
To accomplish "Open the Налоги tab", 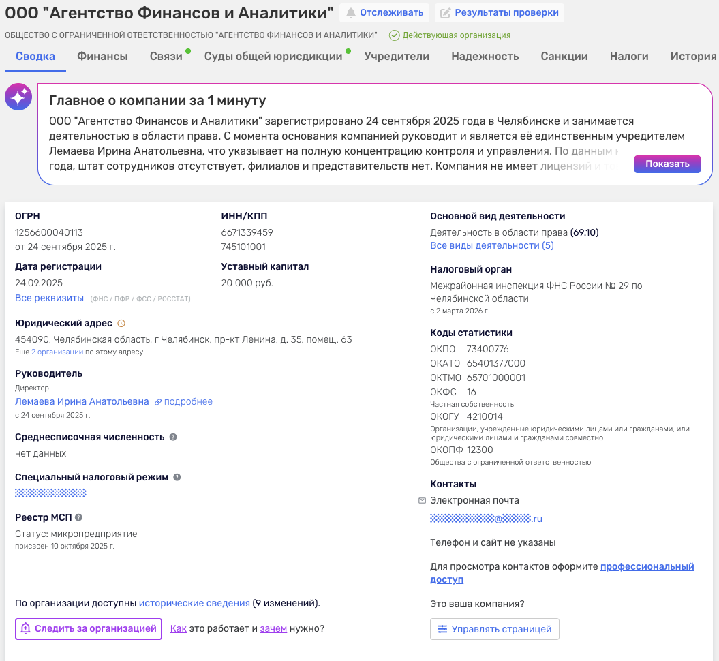I will coord(629,57).
